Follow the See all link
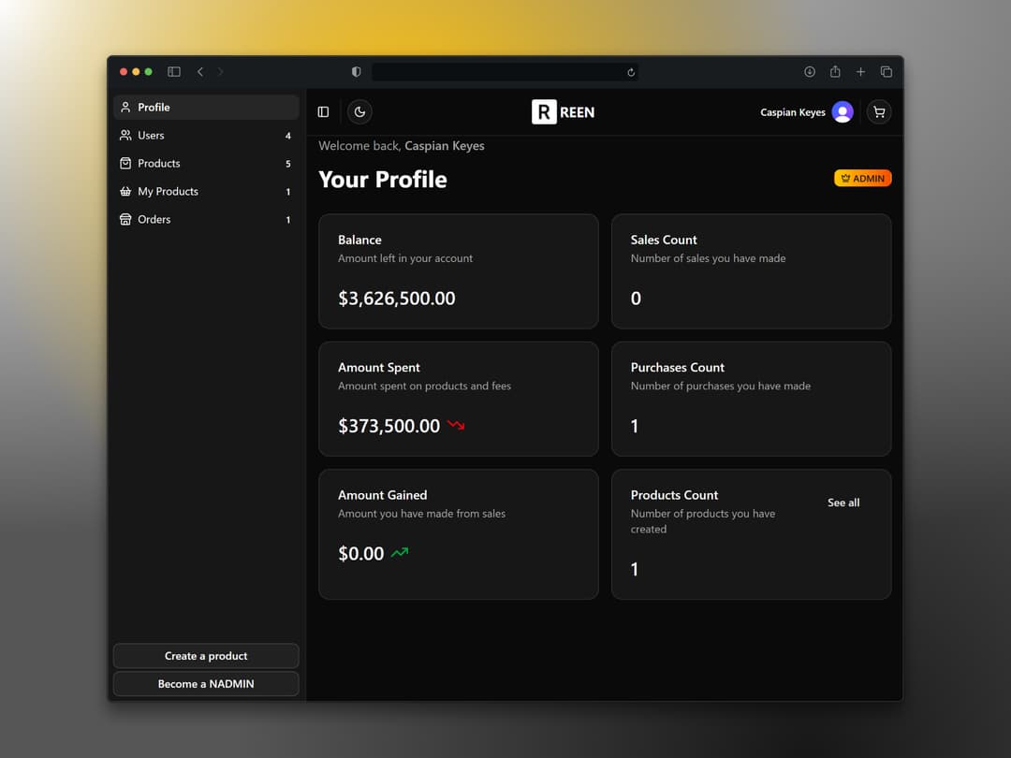The image size is (1011, 758). pos(843,503)
